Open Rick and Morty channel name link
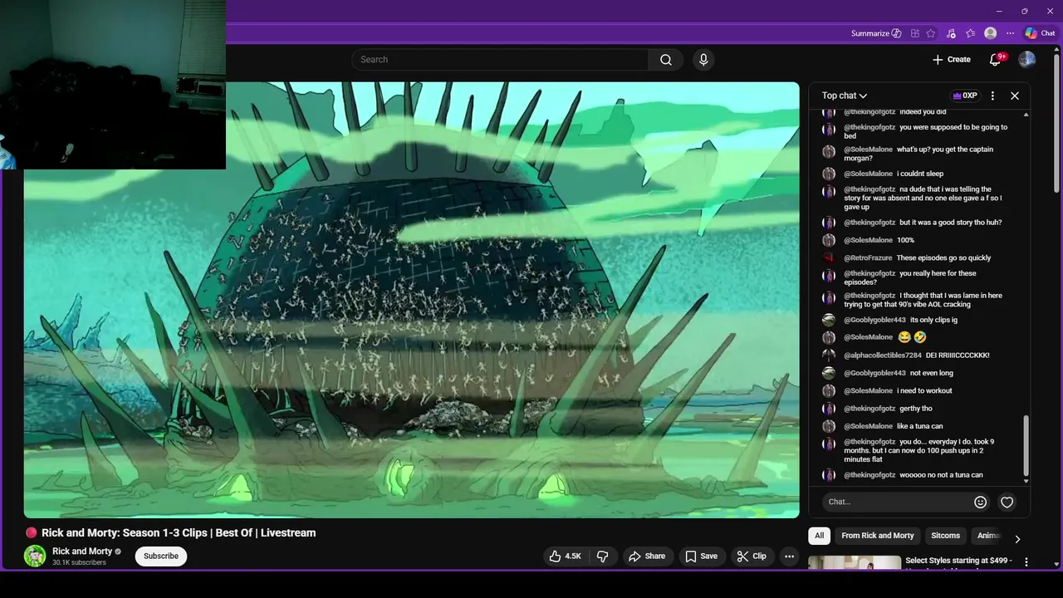The image size is (1063, 598). (82, 551)
